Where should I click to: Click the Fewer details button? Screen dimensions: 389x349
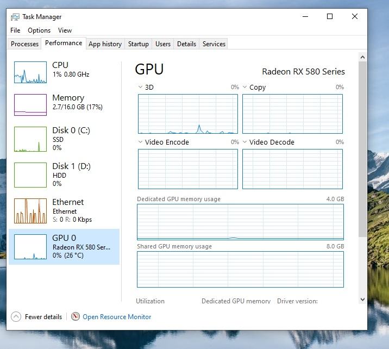36,317
